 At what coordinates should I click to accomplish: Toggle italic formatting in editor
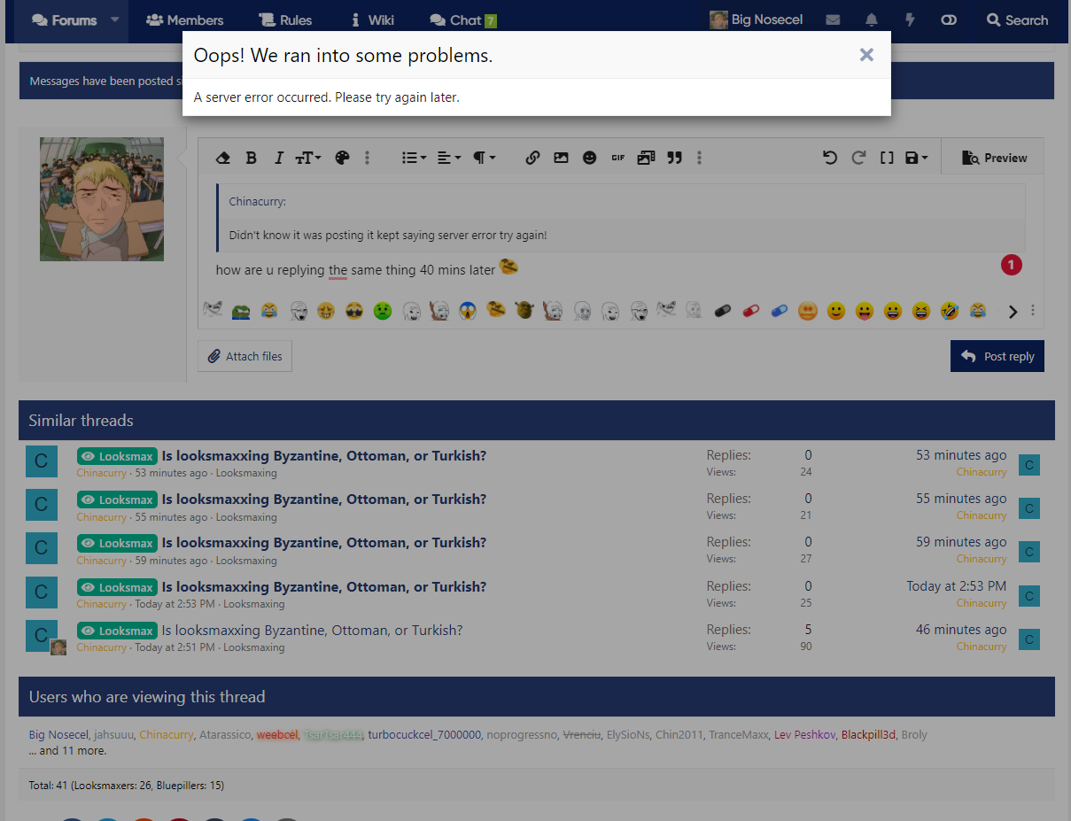(278, 158)
